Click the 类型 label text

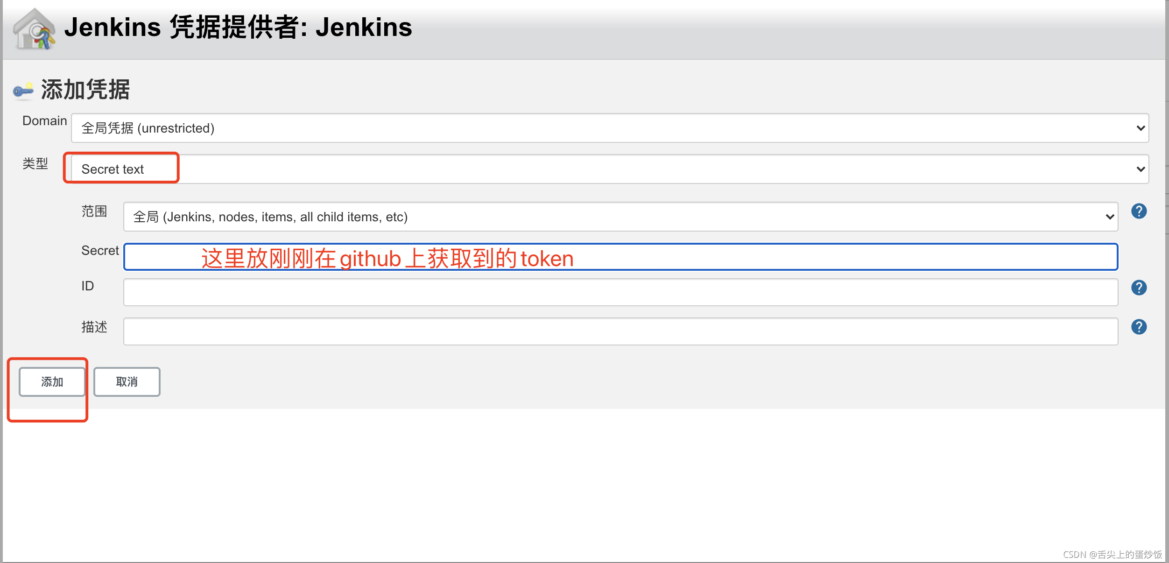coord(35,163)
